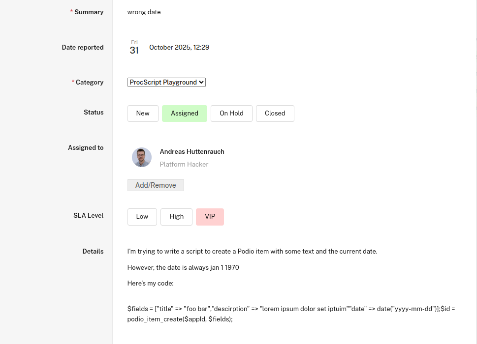Click the assignee name Andreas Huttenrauch
477x344 pixels.
(192, 151)
